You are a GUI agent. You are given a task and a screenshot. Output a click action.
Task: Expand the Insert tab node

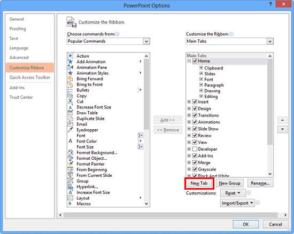(x=189, y=102)
